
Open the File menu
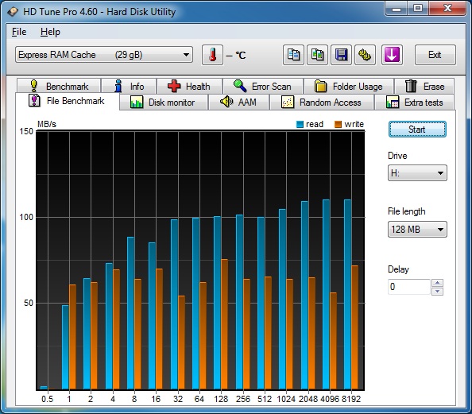click(19, 32)
